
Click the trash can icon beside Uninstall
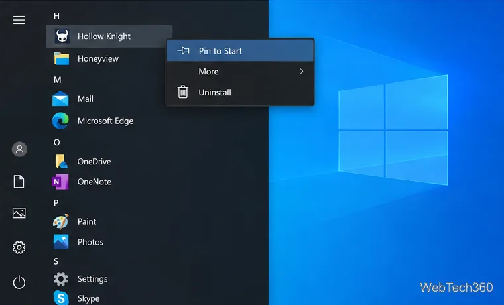click(x=183, y=92)
